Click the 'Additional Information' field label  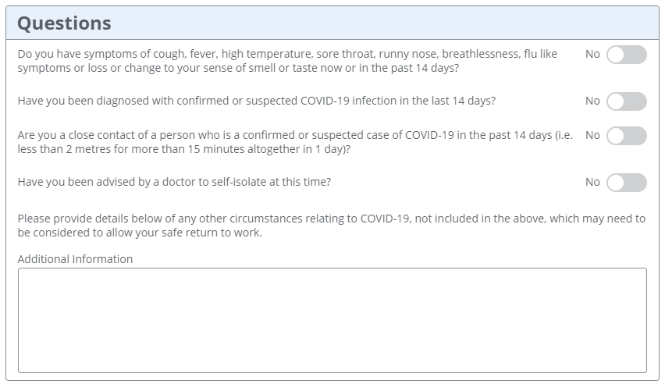click(x=75, y=259)
